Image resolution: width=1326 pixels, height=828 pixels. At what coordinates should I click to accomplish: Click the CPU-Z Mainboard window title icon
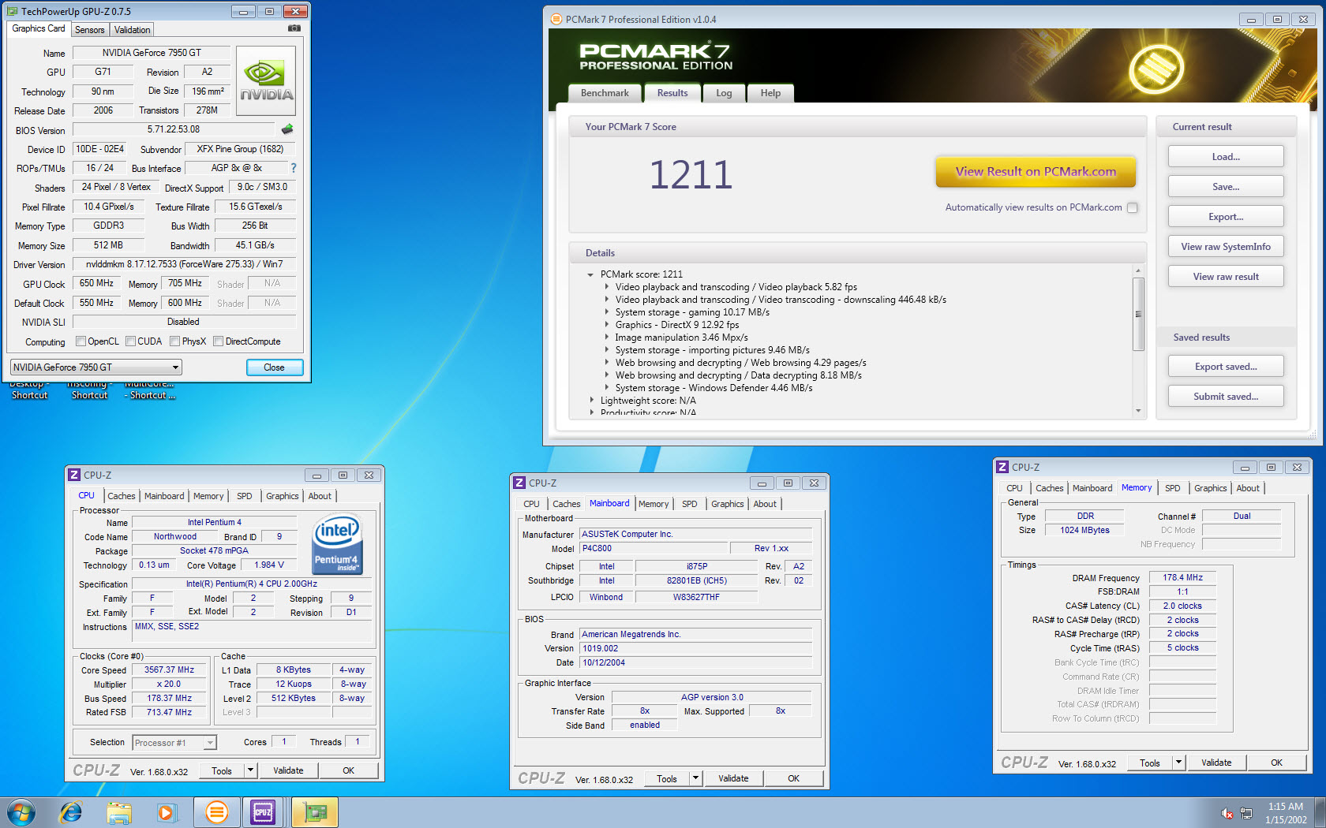(519, 483)
